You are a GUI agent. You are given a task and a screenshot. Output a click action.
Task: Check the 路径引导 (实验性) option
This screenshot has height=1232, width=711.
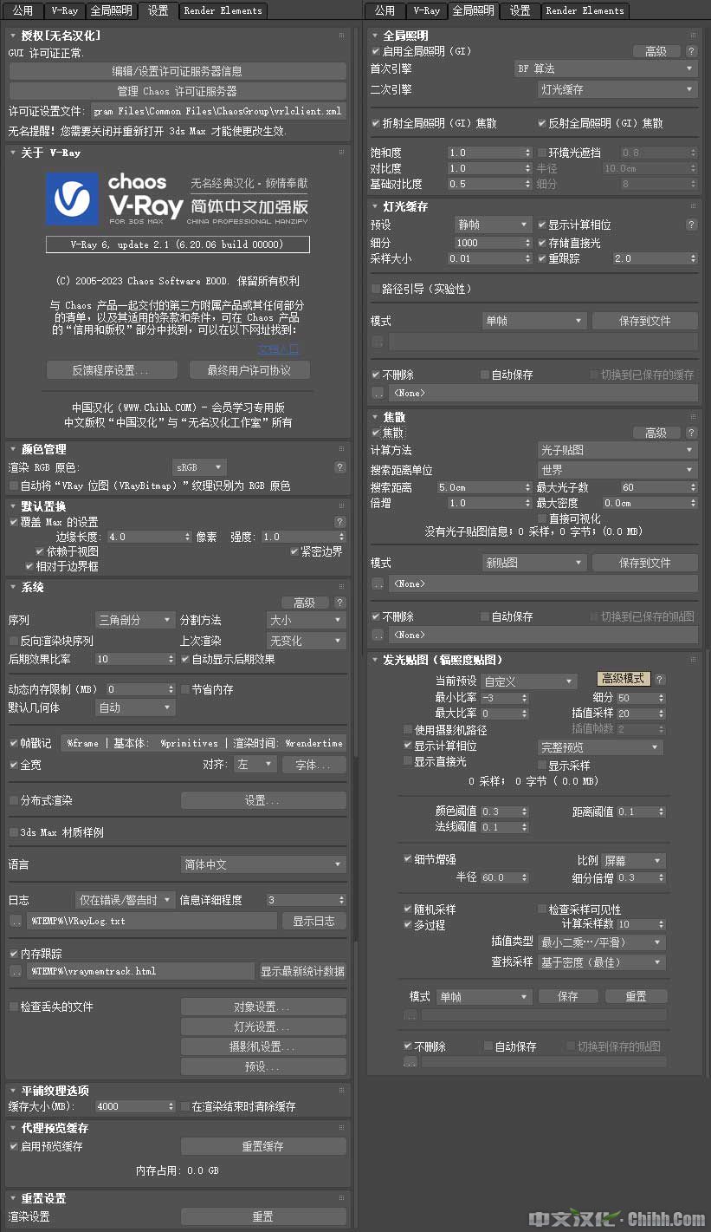coord(376,289)
